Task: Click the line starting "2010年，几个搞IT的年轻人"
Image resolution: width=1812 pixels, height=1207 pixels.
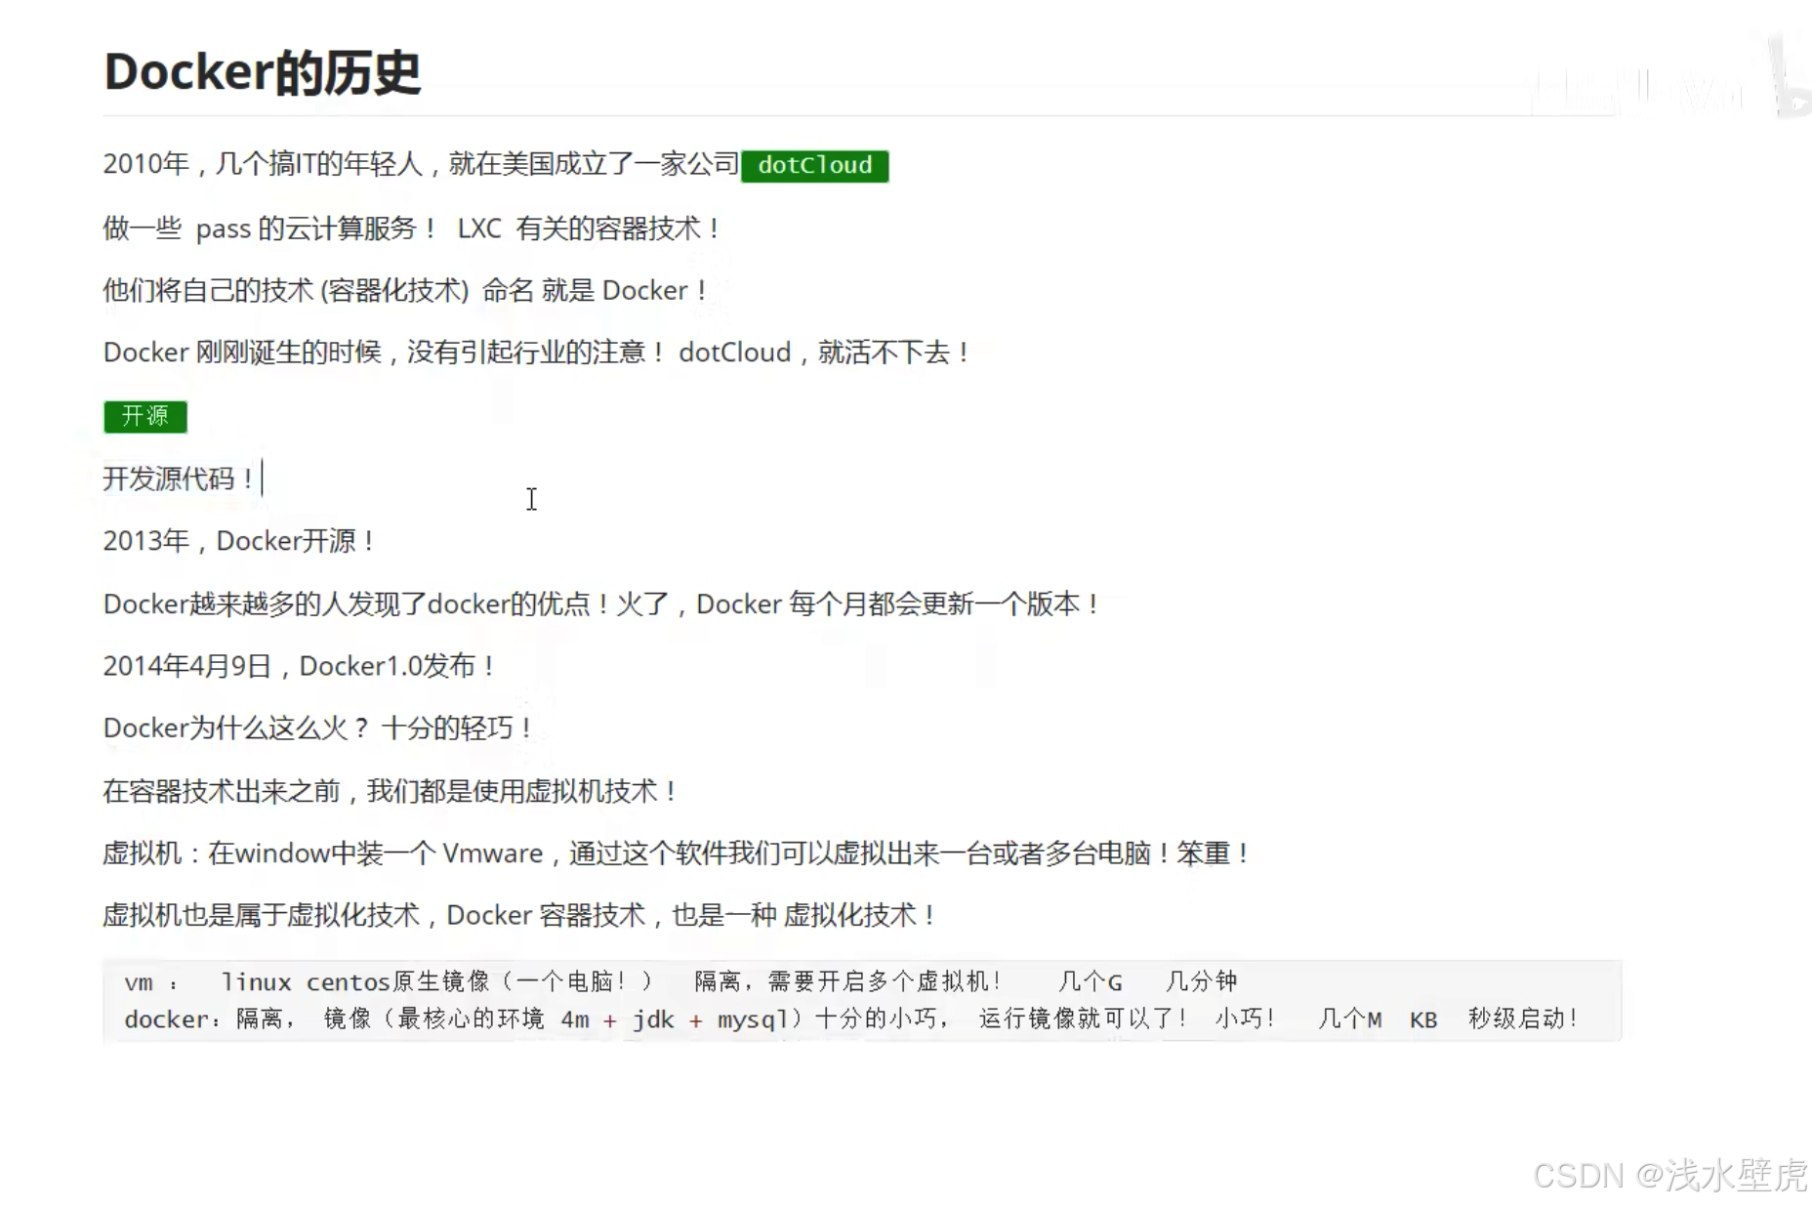Action: tap(496, 165)
